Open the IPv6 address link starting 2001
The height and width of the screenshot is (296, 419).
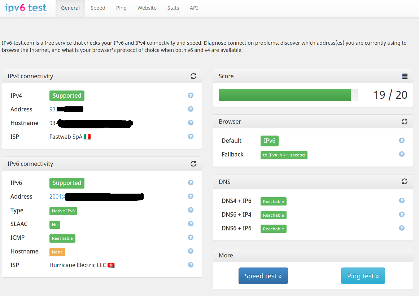pos(96,197)
